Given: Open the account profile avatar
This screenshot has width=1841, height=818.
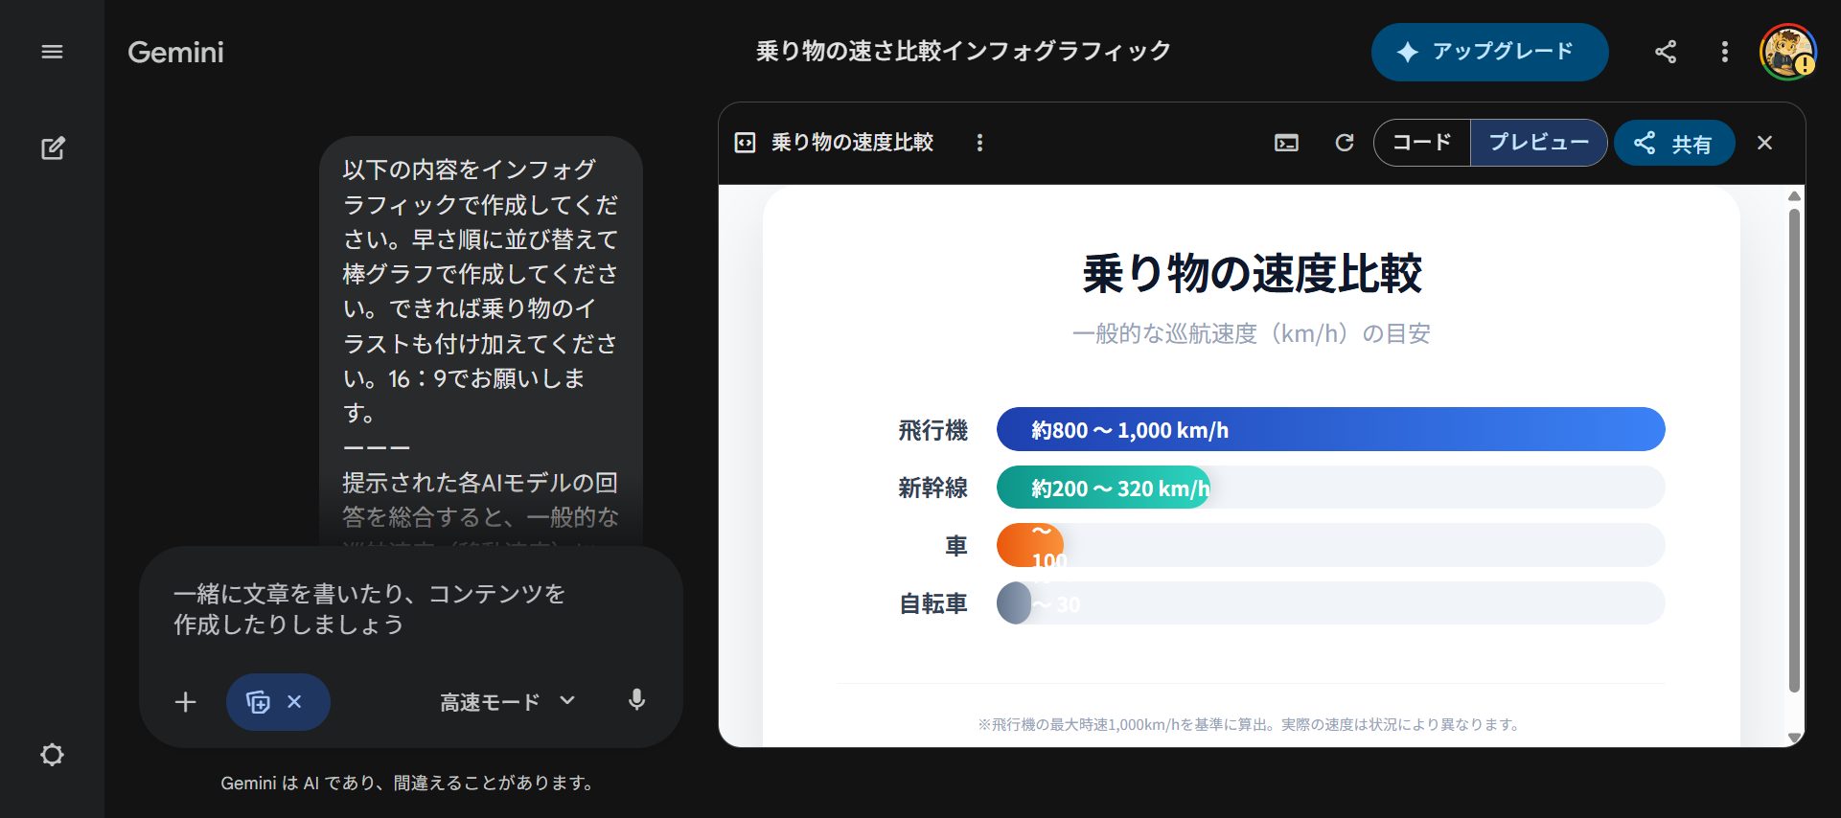Looking at the screenshot, I should 1787,52.
